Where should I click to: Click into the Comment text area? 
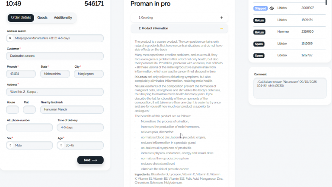pyautogui.click(x=290, y=88)
